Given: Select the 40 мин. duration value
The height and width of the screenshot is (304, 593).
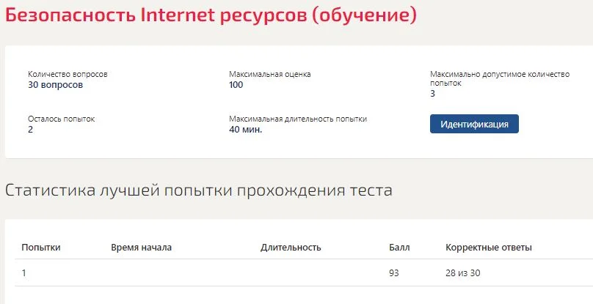Looking at the screenshot, I should (245, 130).
